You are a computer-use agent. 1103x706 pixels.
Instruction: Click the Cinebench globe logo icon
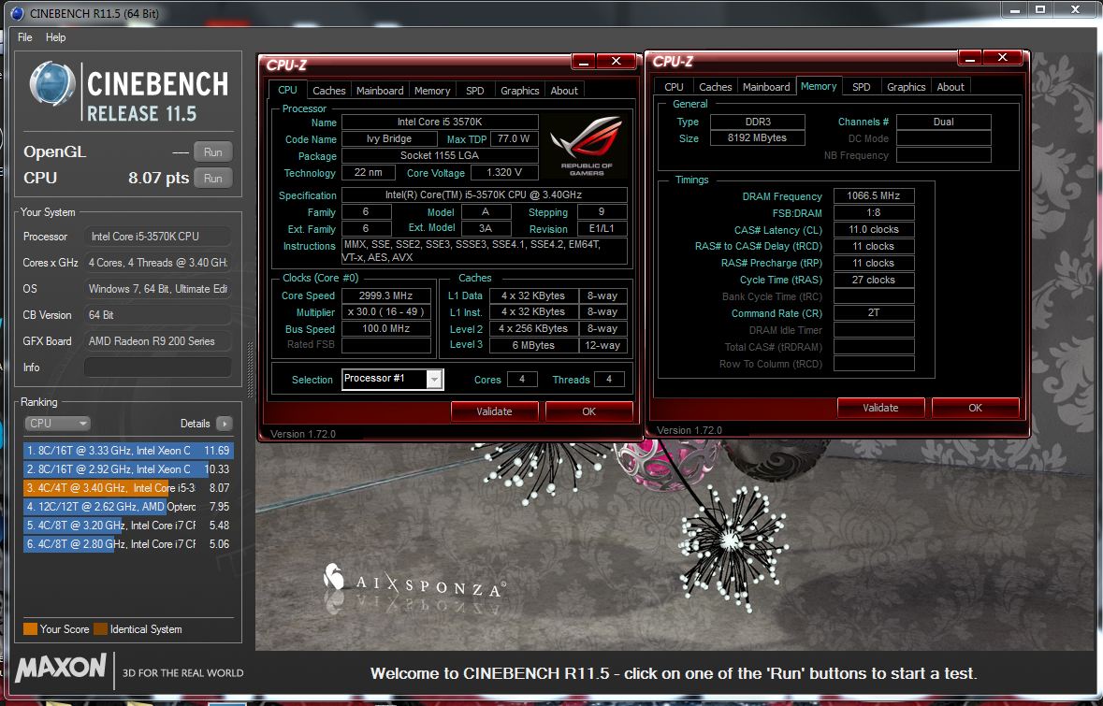[51, 83]
